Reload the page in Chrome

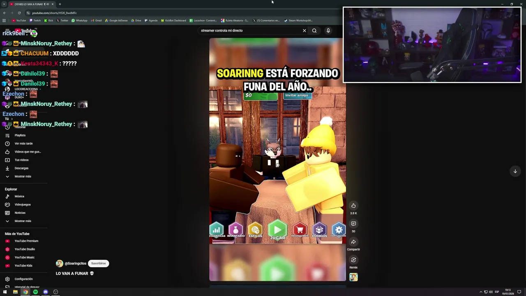(x=19, y=13)
